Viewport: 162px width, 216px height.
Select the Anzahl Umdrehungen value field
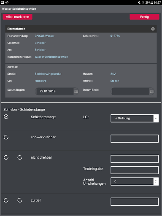pos(132,181)
